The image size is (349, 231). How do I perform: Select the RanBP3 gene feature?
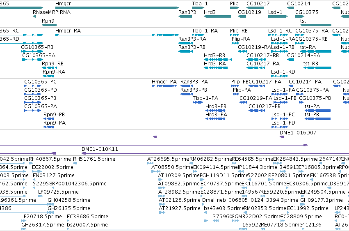pyautogui.click(x=185, y=16)
